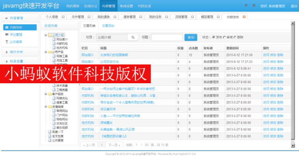Select the 删除 status radio button

(235, 37)
